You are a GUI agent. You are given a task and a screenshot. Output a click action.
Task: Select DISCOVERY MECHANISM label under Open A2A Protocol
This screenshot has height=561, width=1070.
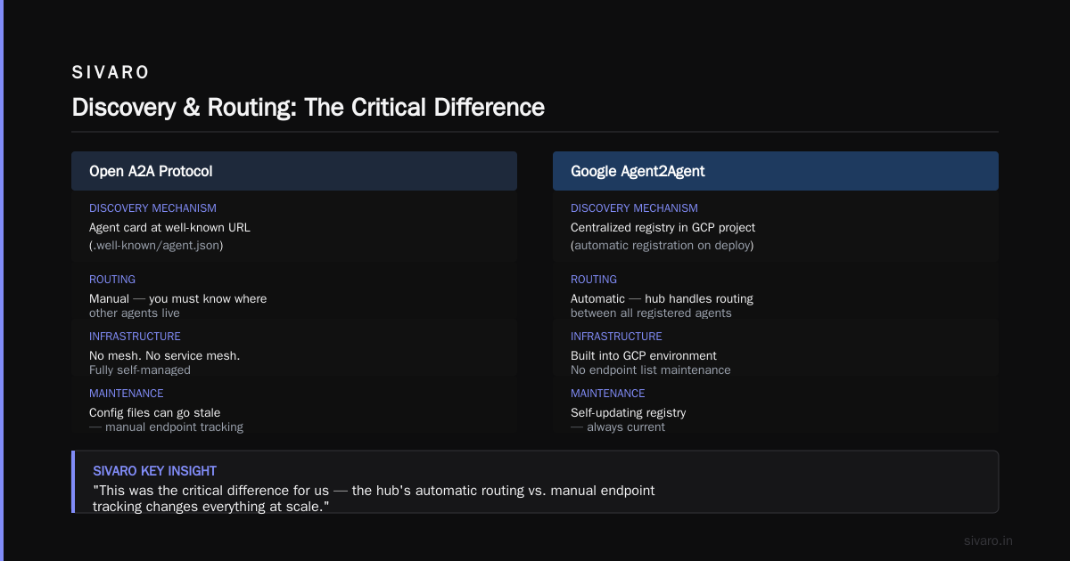(x=152, y=208)
